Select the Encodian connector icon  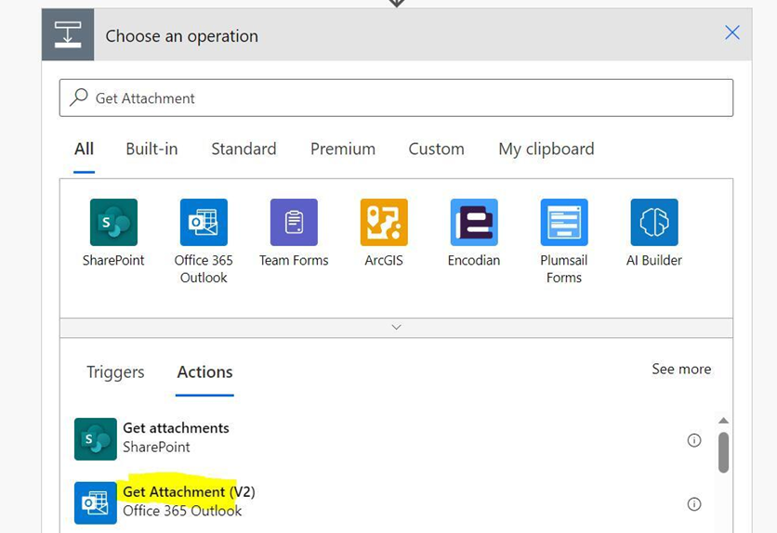[474, 222]
